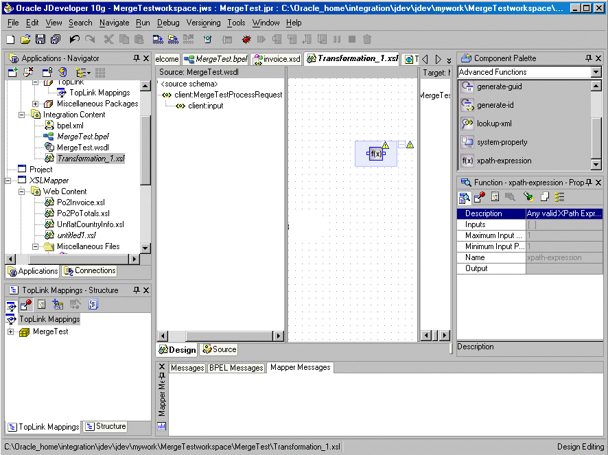The image size is (608, 455).
Task: Open the editor tab list dropdown chevron
Action: click(x=449, y=60)
